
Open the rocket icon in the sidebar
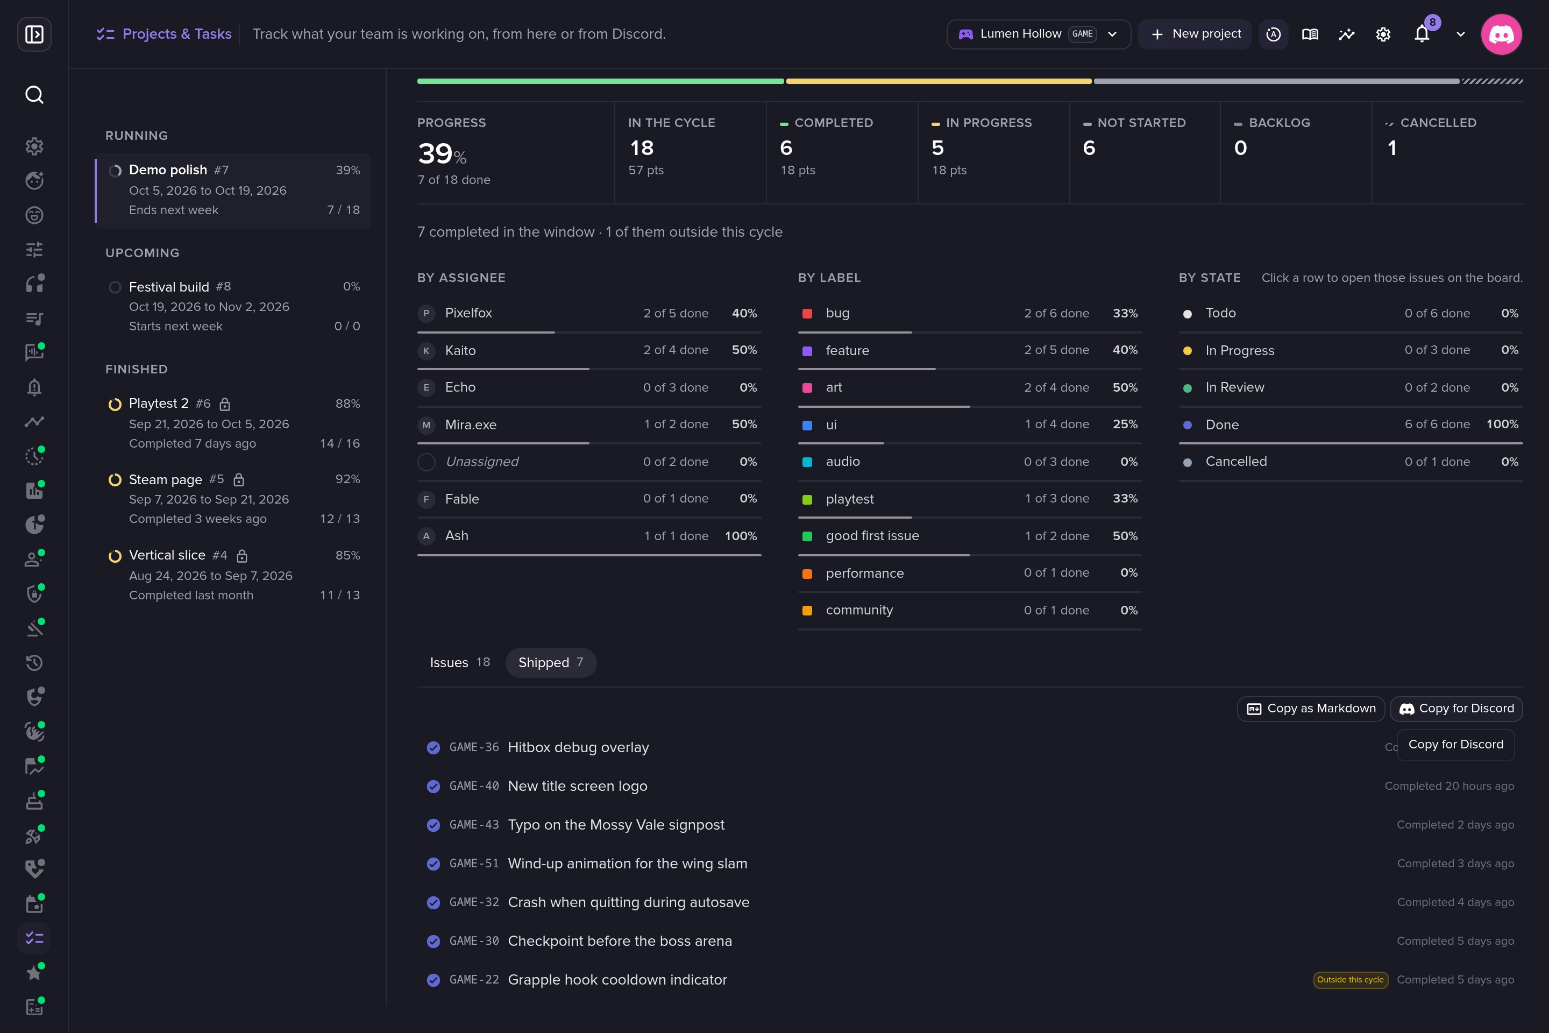(34, 834)
